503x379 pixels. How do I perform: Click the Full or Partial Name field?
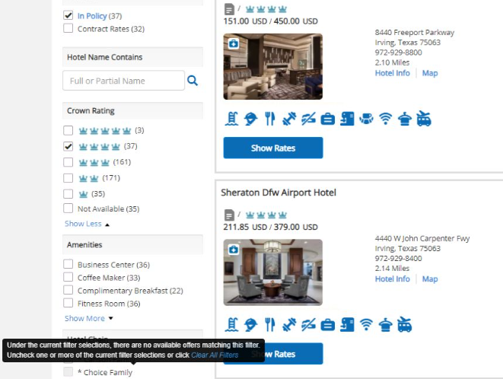[123, 81]
